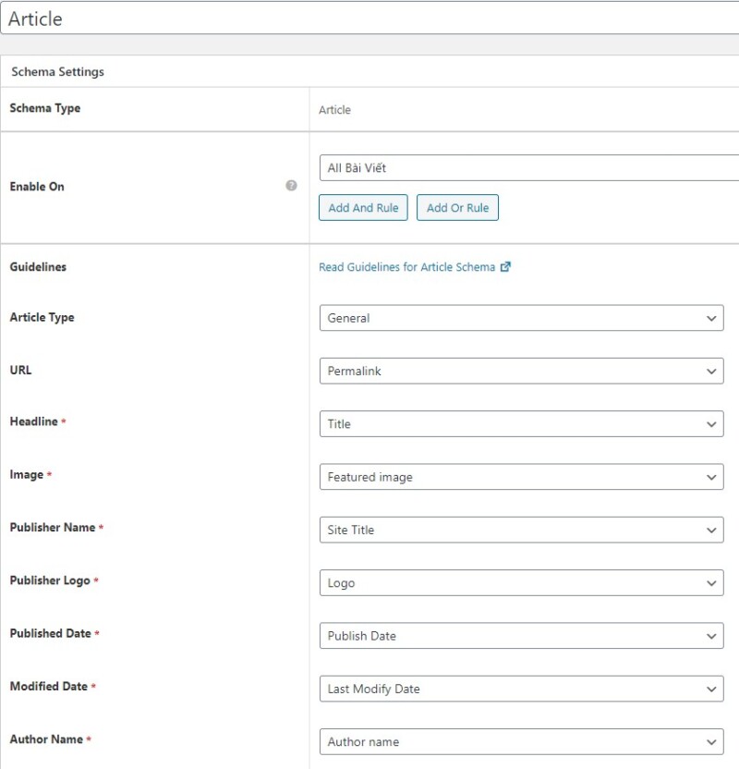The height and width of the screenshot is (769, 739).
Task: Expand the Published Date dropdown
Action: (521, 636)
